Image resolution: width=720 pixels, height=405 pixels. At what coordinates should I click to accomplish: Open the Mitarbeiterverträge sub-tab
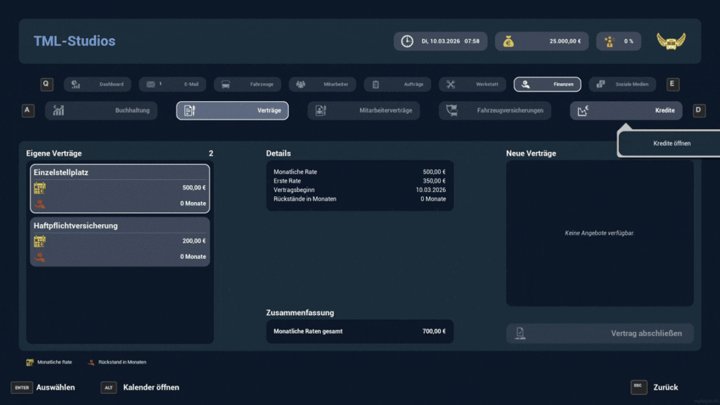pyautogui.click(x=364, y=110)
